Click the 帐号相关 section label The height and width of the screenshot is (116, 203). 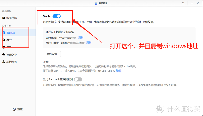coord(6,11)
